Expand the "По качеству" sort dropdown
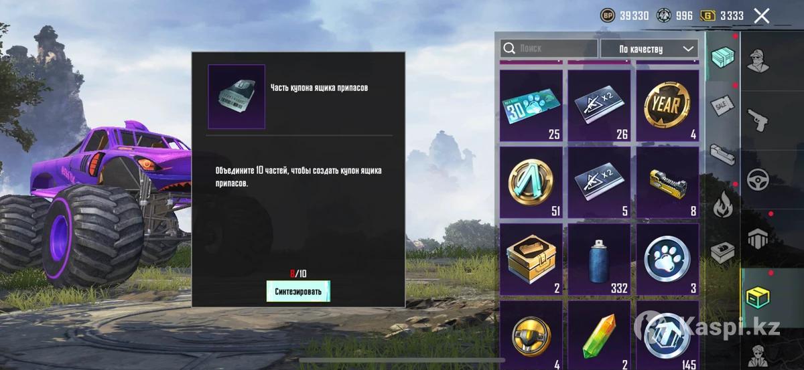 tap(649, 49)
